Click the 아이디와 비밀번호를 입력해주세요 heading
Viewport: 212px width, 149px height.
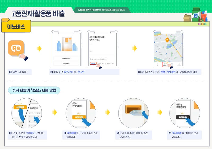97,38
